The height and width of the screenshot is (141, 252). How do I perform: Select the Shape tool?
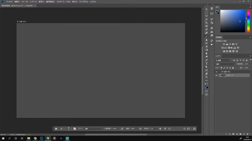point(206,70)
